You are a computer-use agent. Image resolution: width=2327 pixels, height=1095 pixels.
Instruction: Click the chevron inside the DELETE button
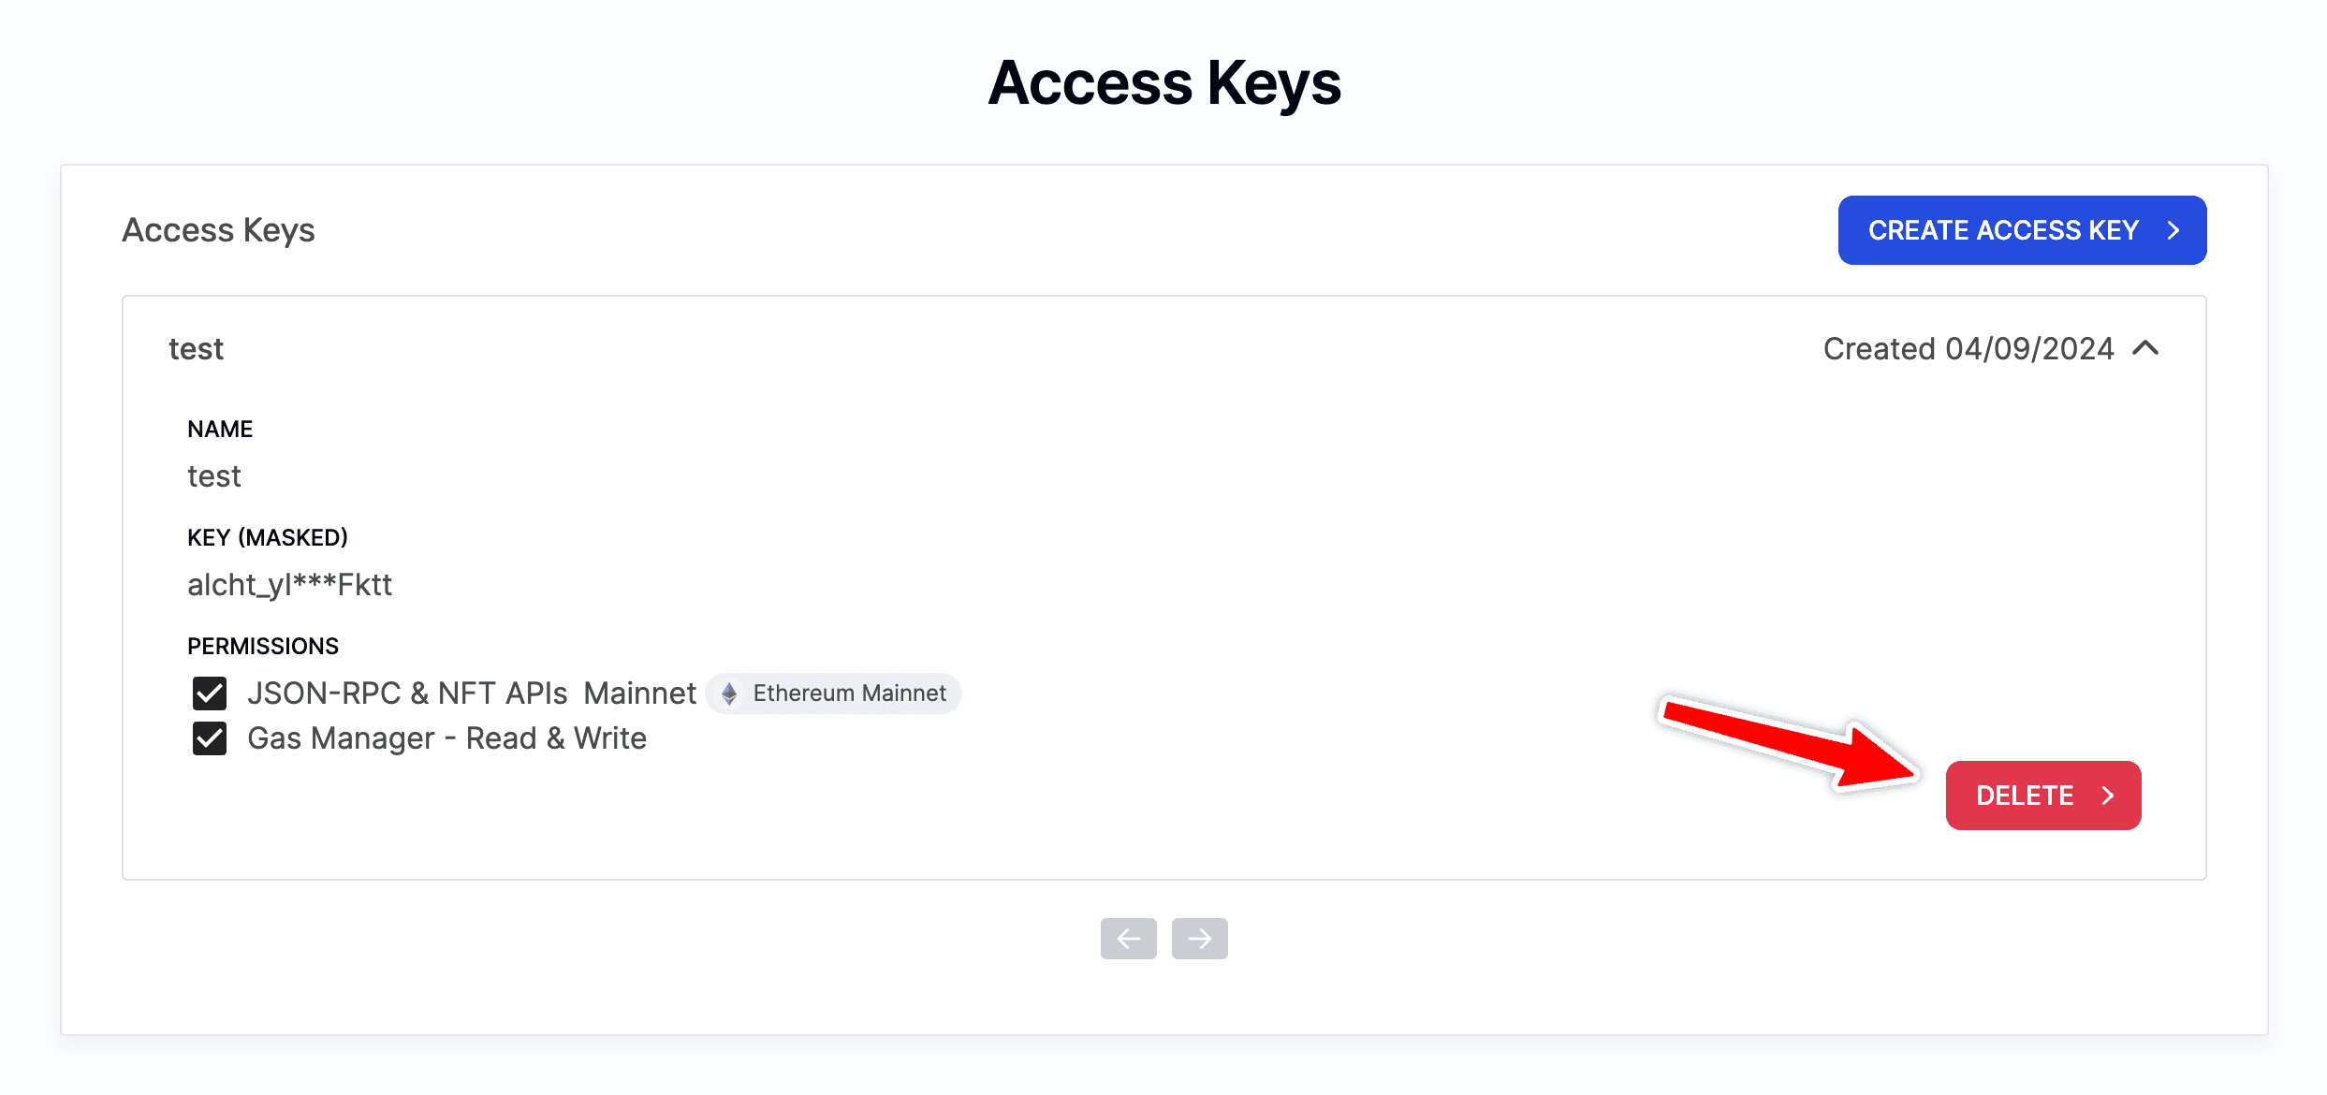coord(2108,796)
